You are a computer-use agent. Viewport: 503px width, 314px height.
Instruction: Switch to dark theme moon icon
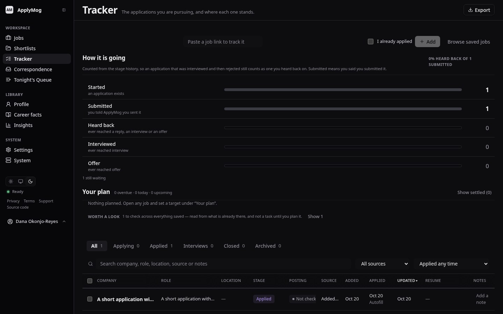[30, 181]
